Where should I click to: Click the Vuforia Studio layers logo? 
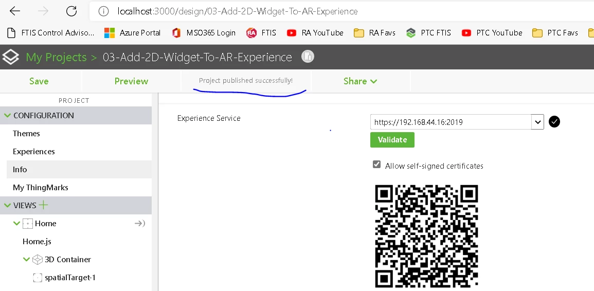tap(10, 57)
